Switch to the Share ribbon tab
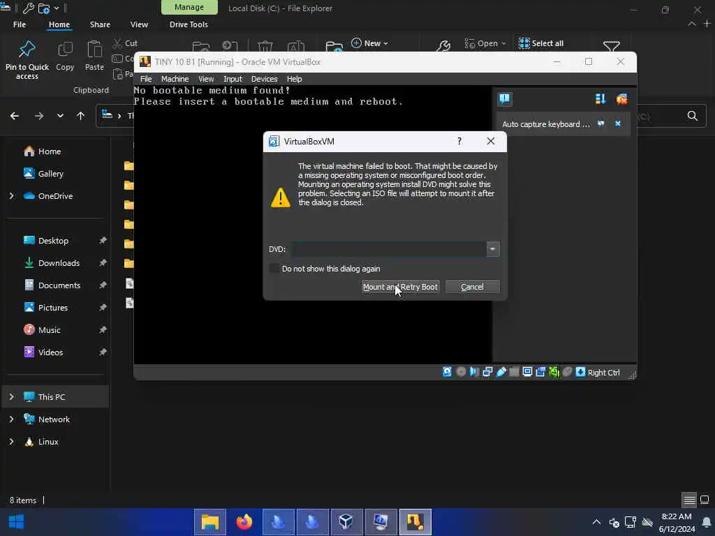Viewport: 715px width, 536px height. [x=100, y=24]
